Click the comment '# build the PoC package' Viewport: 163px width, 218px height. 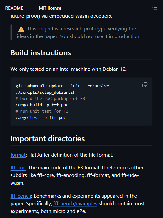point(50,98)
